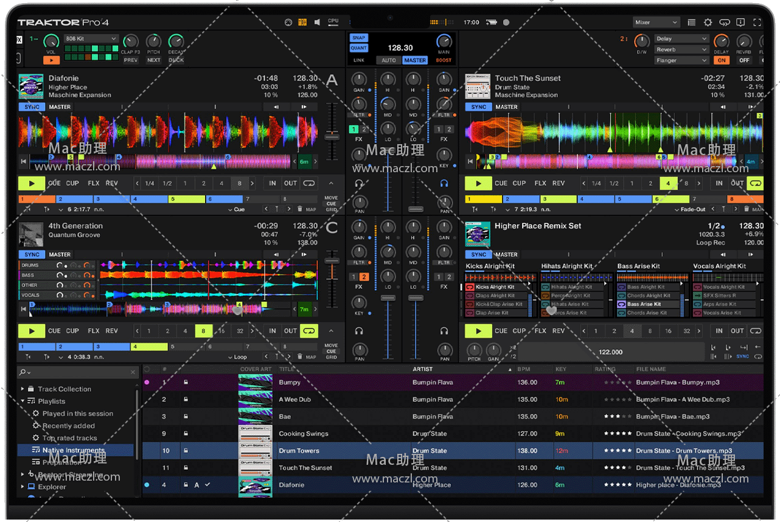Open the Preferences gear icon
Image resolution: width=780 pixels, height=522 pixels.
click(x=708, y=23)
